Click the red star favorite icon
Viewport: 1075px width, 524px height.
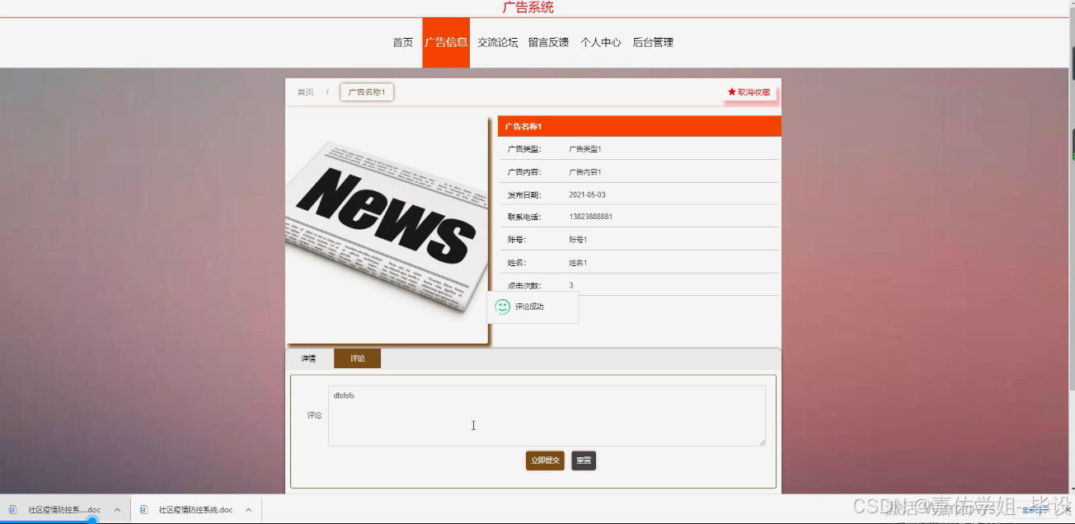pyautogui.click(x=730, y=92)
